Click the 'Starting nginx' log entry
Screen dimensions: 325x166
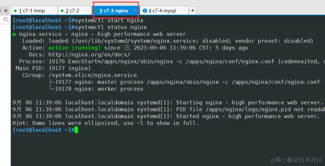169,102
